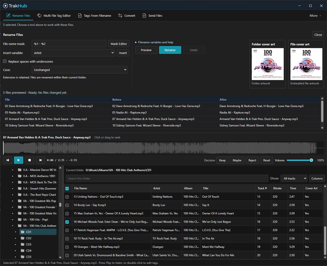Click the Preview button
Viewport: 327px width, 266px height.
tap(146, 50)
